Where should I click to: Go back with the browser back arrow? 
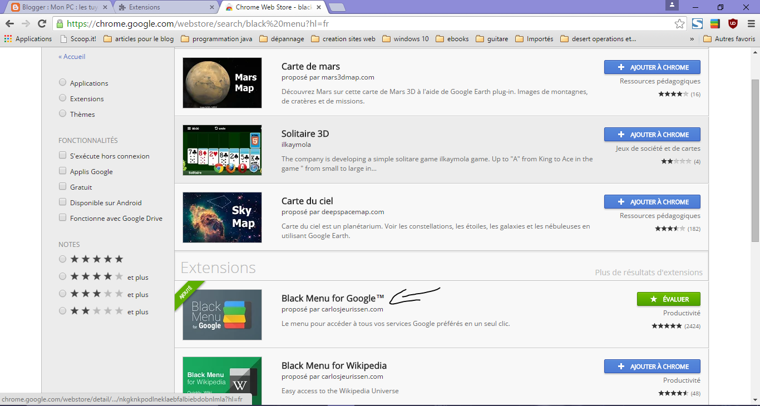[9, 23]
